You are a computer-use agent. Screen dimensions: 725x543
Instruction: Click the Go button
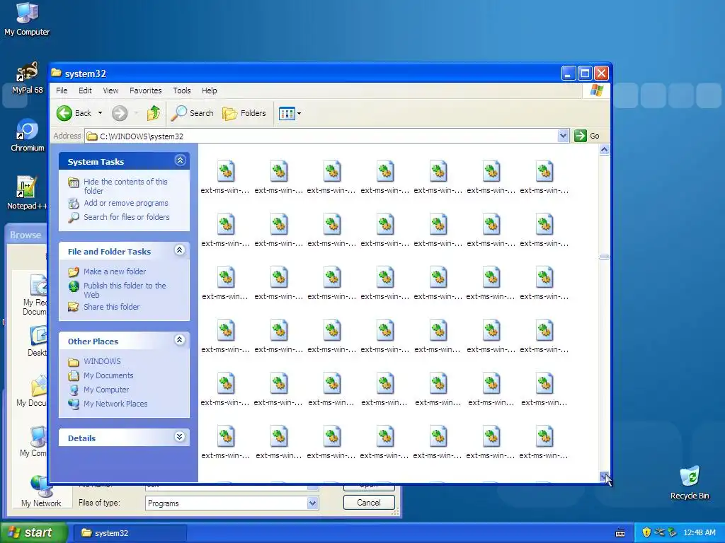[x=587, y=136]
